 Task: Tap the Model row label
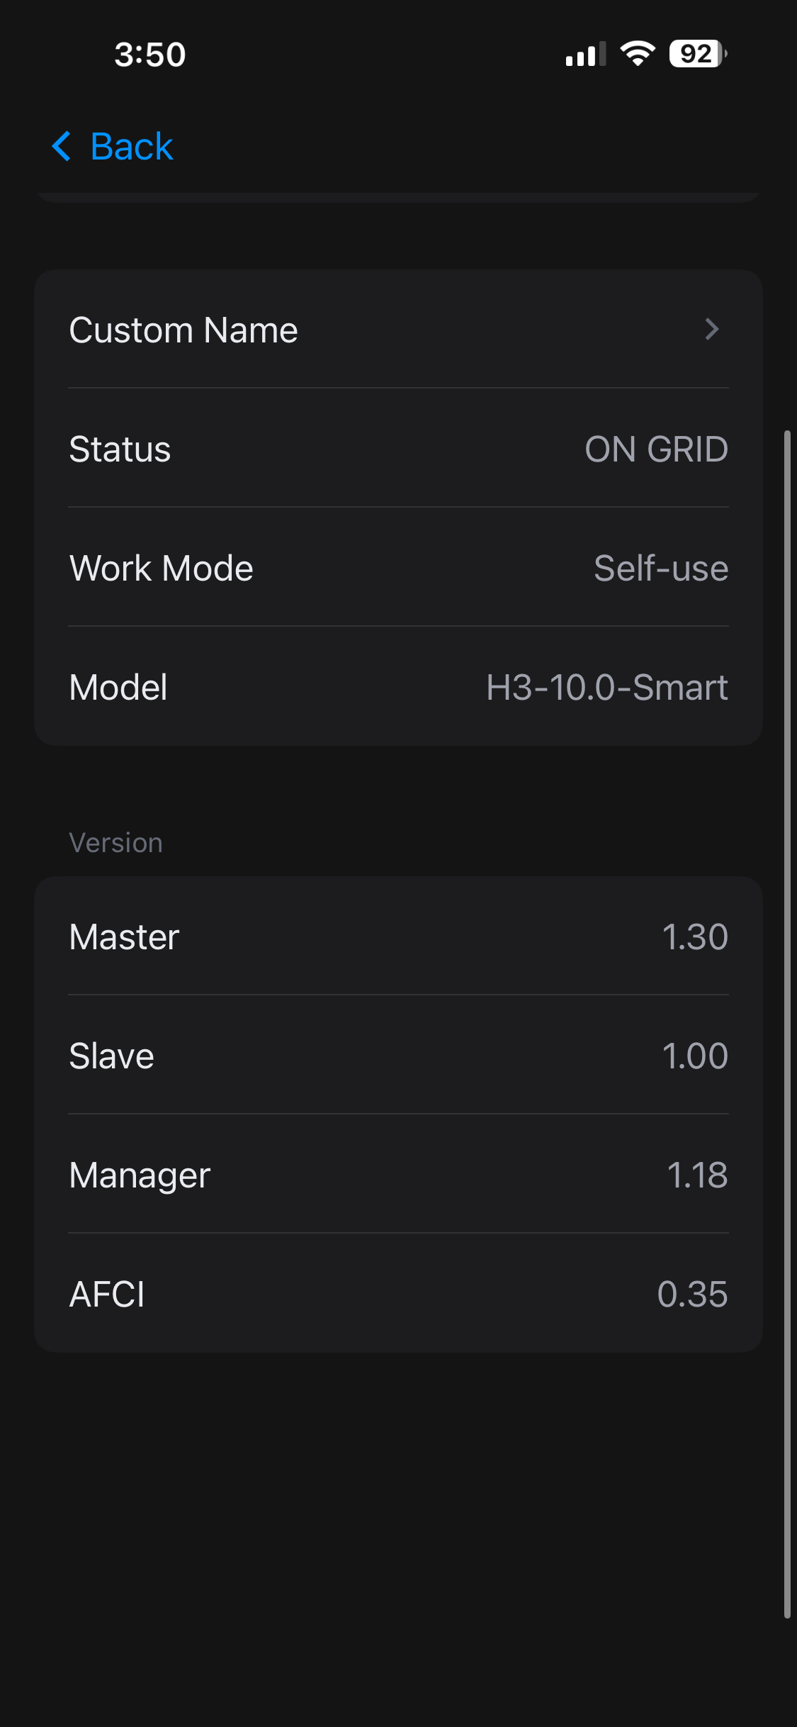coord(118,688)
